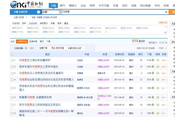Click 批量下载 button

click(x=43, y=48)
